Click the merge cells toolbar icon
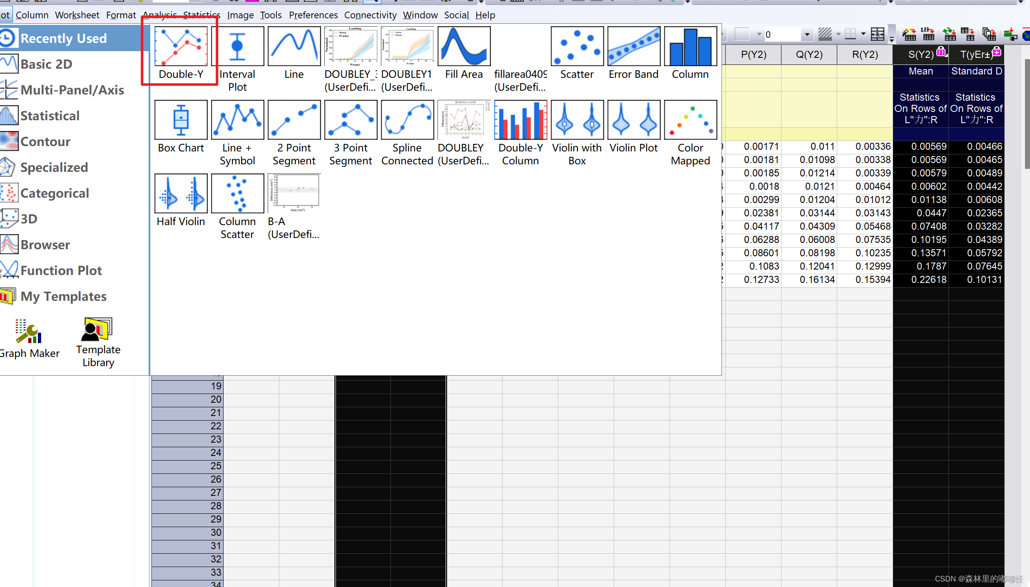1030x587 pixels. tap(877, 35)
